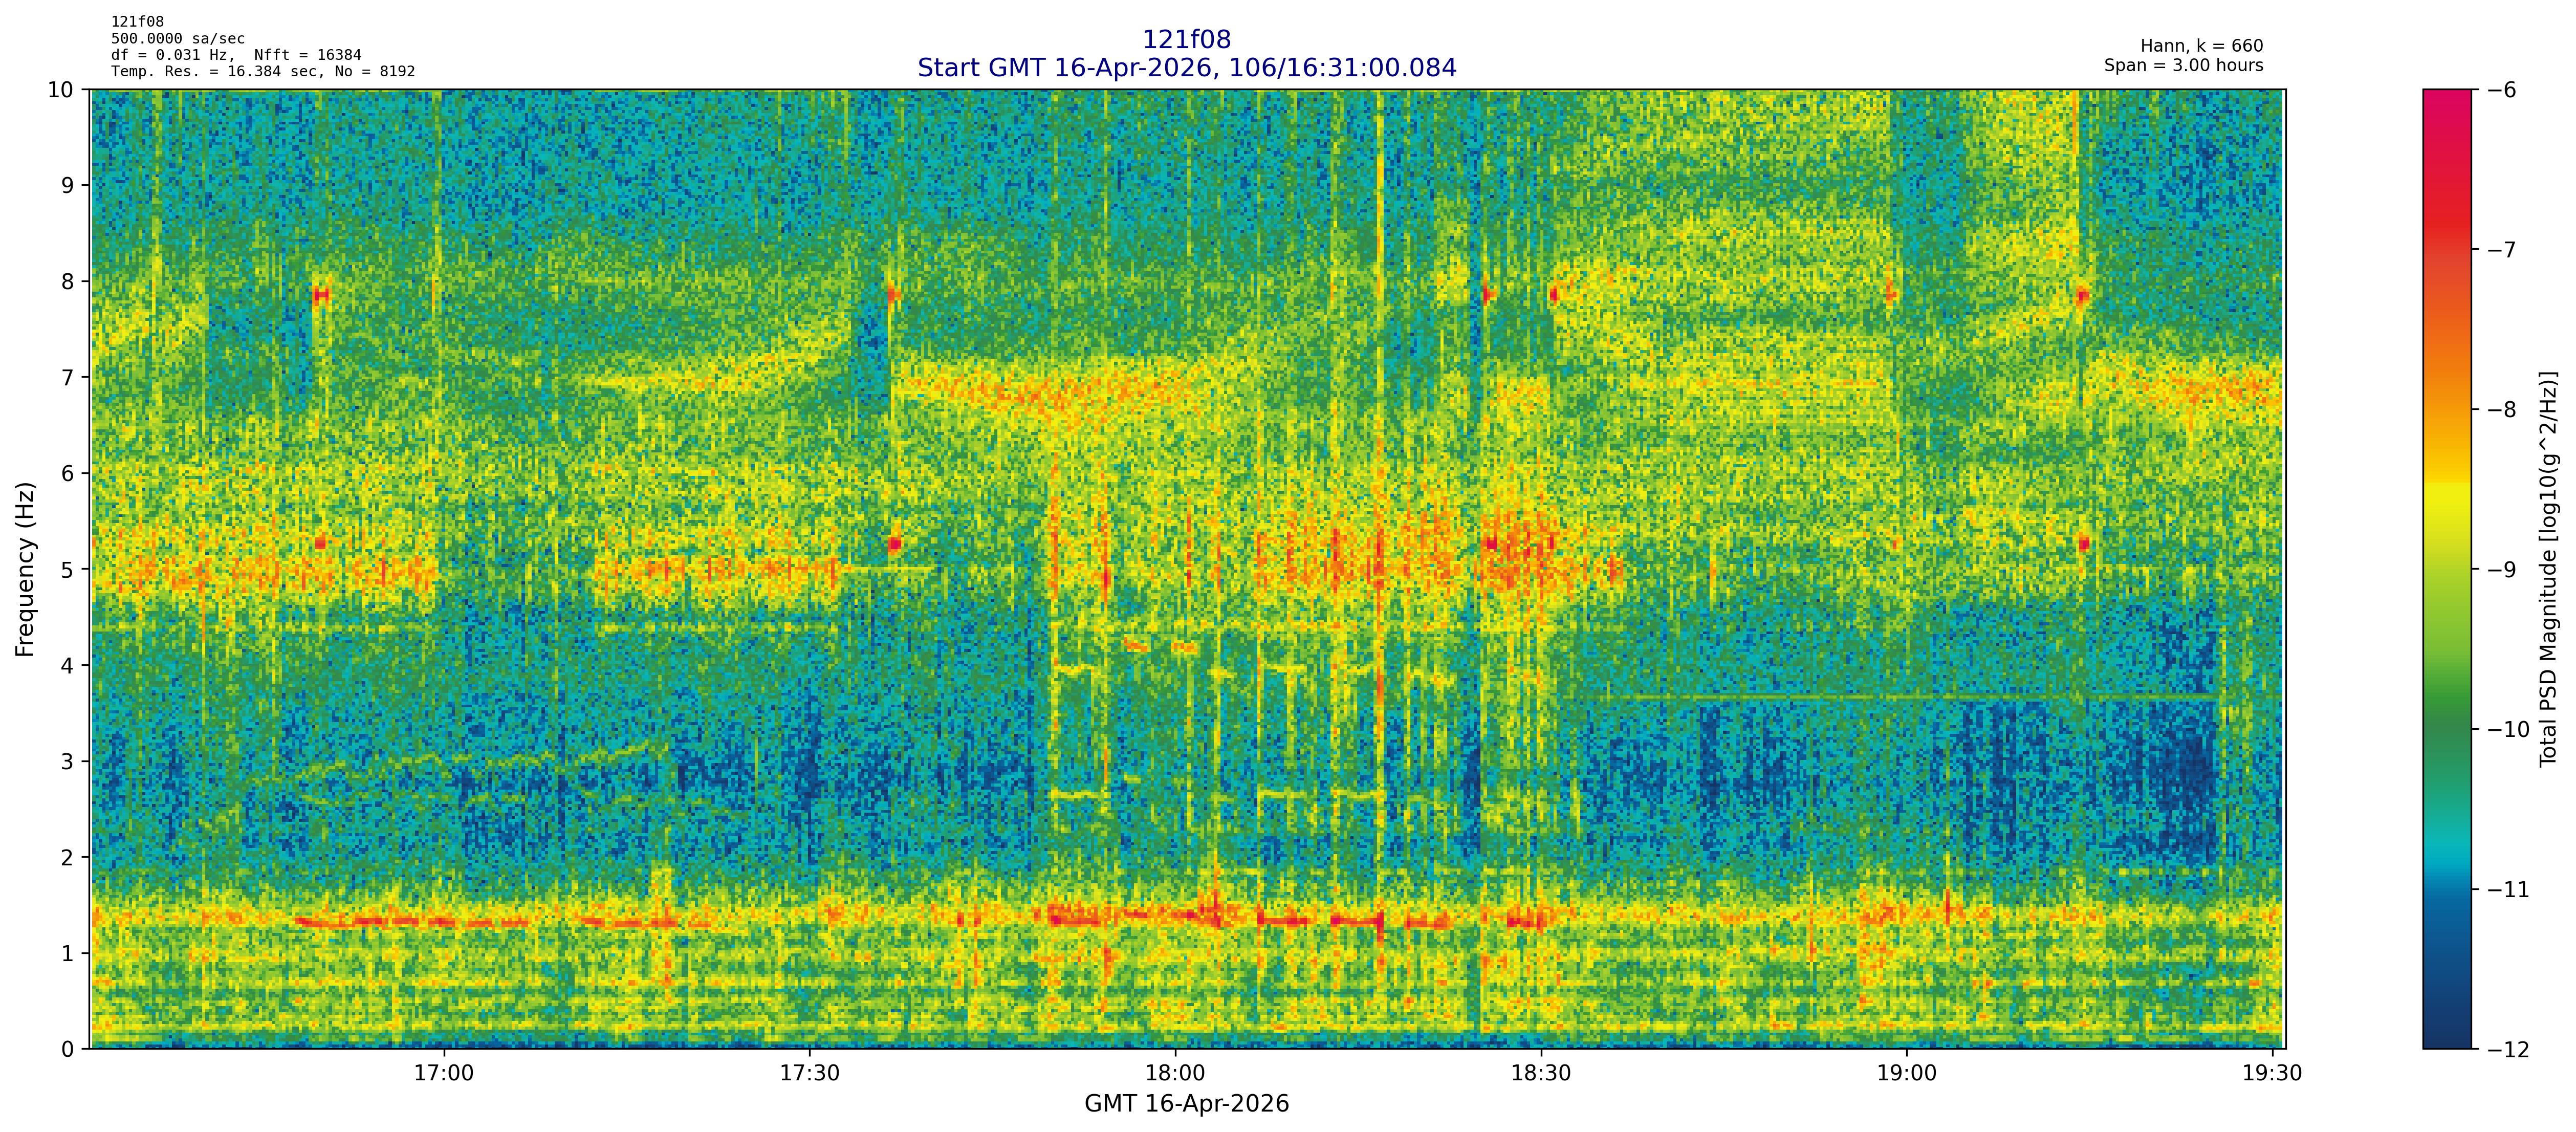Click the Frequency (Hz) axis label
The image size is (2576, 1132).
[x=25, y=569]
